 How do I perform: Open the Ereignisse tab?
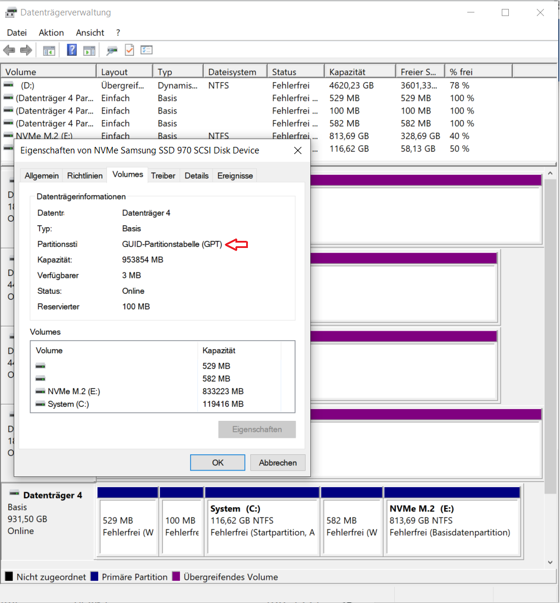[235, 176]
